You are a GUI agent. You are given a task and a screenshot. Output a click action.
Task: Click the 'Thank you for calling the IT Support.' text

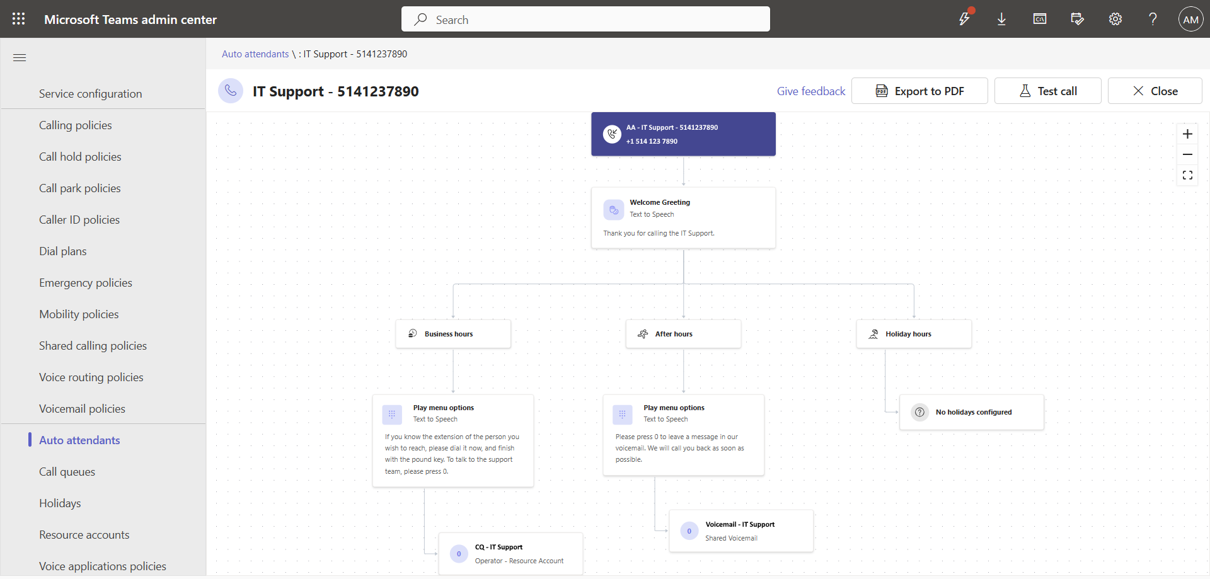[x=659, y=233]
